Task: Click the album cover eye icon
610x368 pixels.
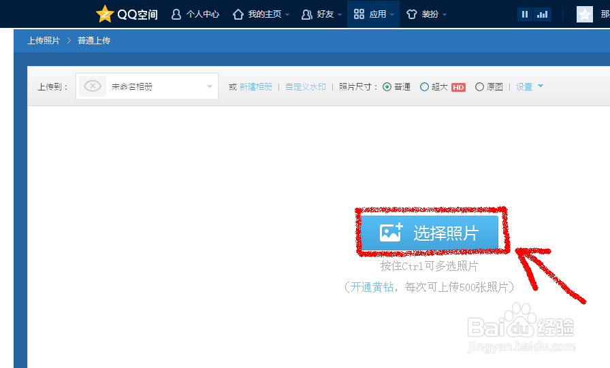Action: pos(93,86)
